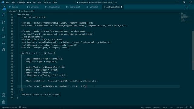194x109 pixels.
Task: Open editor More Actions ellipsis
Action: [x=191, y=7]
